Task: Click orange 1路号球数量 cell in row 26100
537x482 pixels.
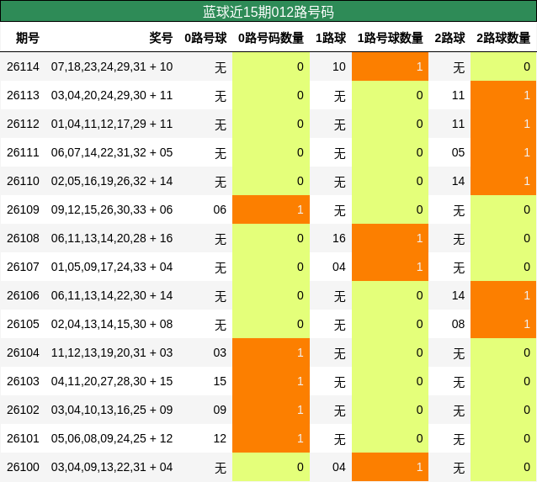Action: (390, 467)
